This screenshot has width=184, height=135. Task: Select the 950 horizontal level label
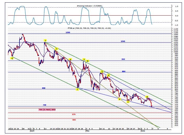tap(123, 59)
